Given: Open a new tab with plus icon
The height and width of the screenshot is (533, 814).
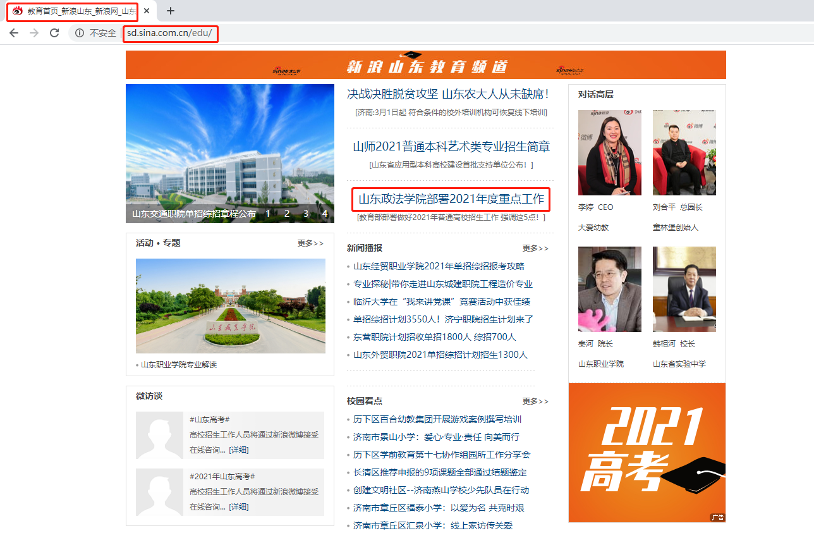Looking at the screenshot, I should (x=170, y=11).
